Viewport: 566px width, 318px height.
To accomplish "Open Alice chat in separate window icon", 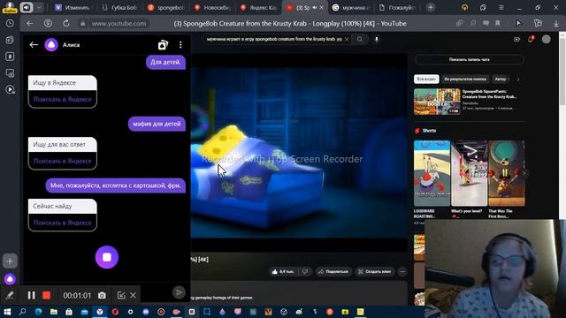I will [x=163, y=45].
